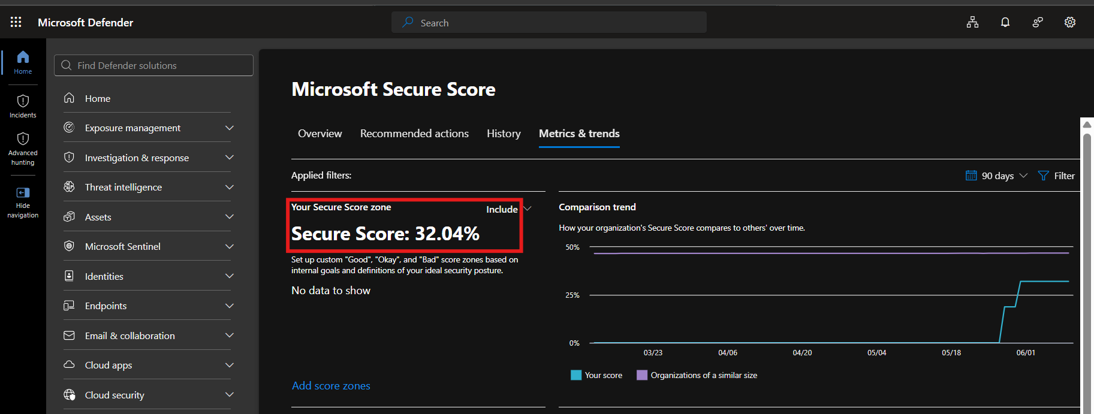Click the top Search input field
Image resolution: width=1094 pixels, height=414 pixels.
pos(549,22)
